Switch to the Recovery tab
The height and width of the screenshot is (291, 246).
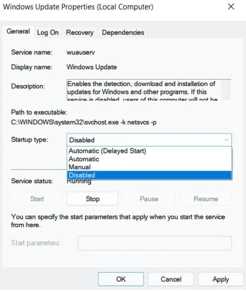point(80,32)
